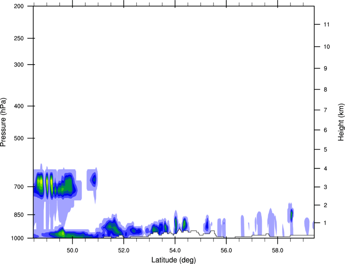
Task: Click the 56.0 latitude tick label
Action: coord(226,251)
